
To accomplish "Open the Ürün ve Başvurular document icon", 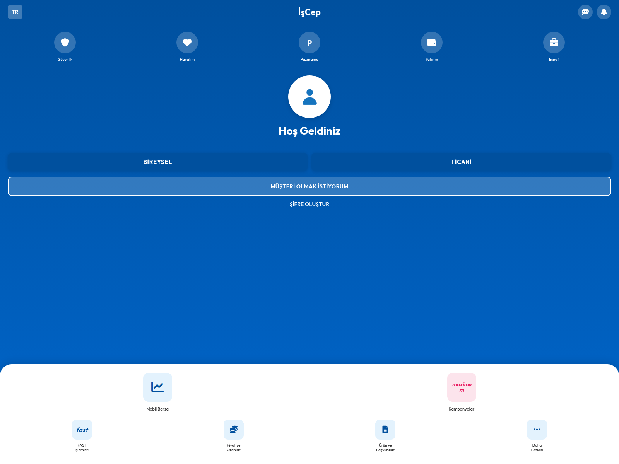I will 385,430.
